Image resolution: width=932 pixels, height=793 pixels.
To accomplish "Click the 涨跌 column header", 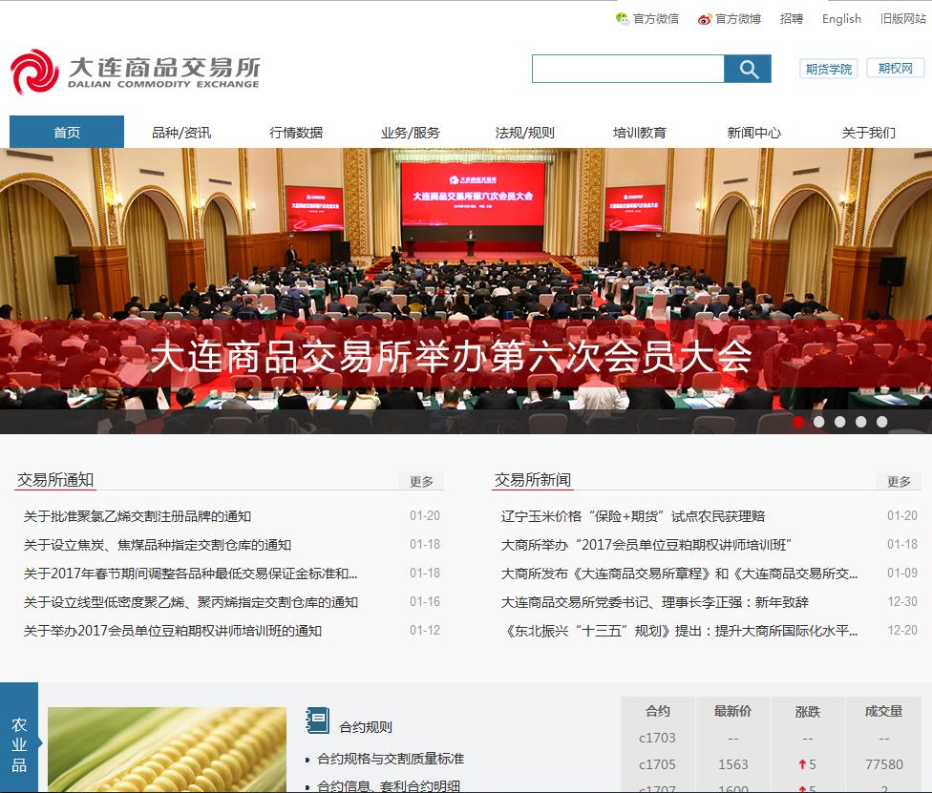I will click(x=808, y=711).
